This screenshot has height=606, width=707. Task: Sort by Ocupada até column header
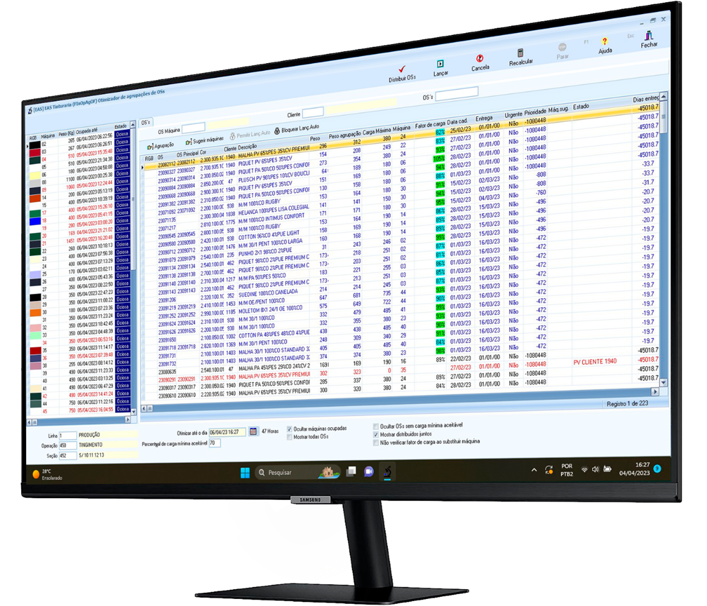pos(87,132)
